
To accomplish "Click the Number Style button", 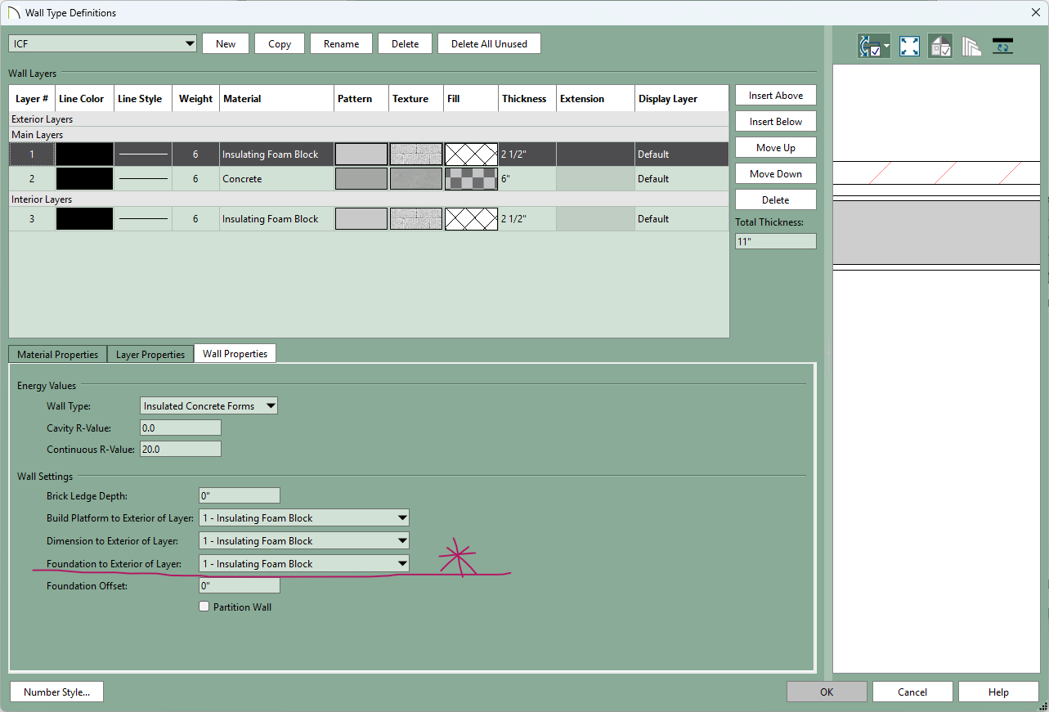I will pos(56,692).
